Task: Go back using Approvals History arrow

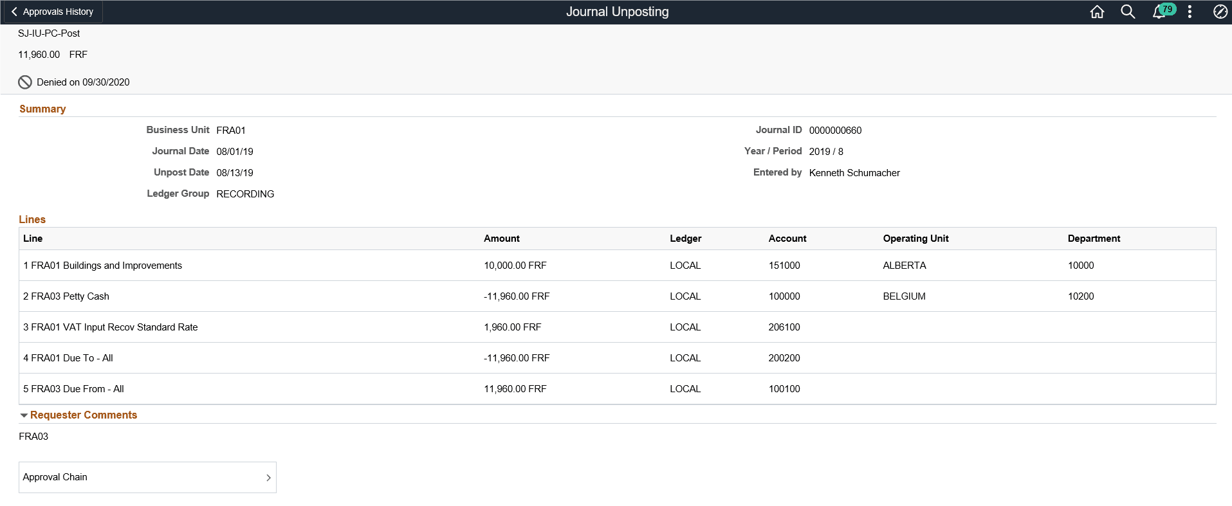Action: [x=14, y=12]
